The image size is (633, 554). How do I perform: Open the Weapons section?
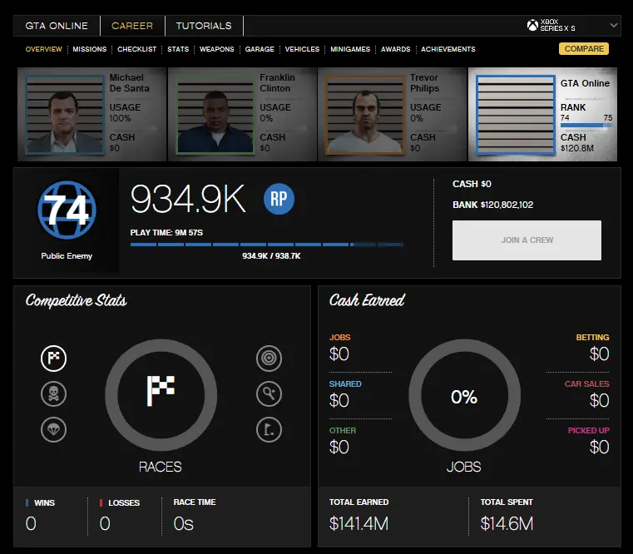click(x=216, y=49)
